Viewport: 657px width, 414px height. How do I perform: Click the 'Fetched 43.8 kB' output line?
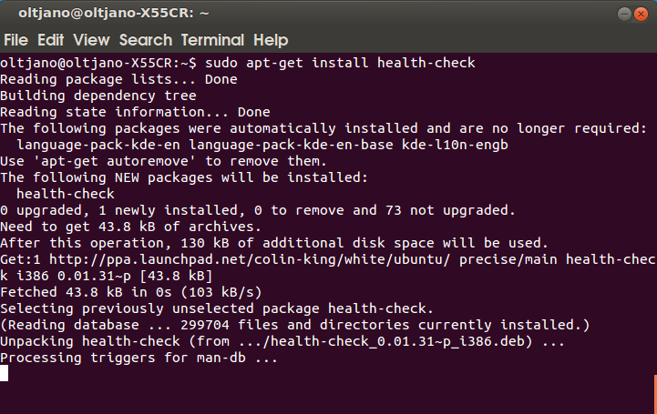[130, 292]
